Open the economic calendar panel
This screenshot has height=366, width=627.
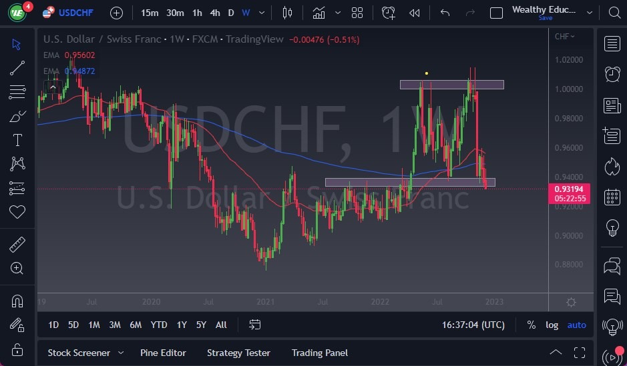[612, 197]
